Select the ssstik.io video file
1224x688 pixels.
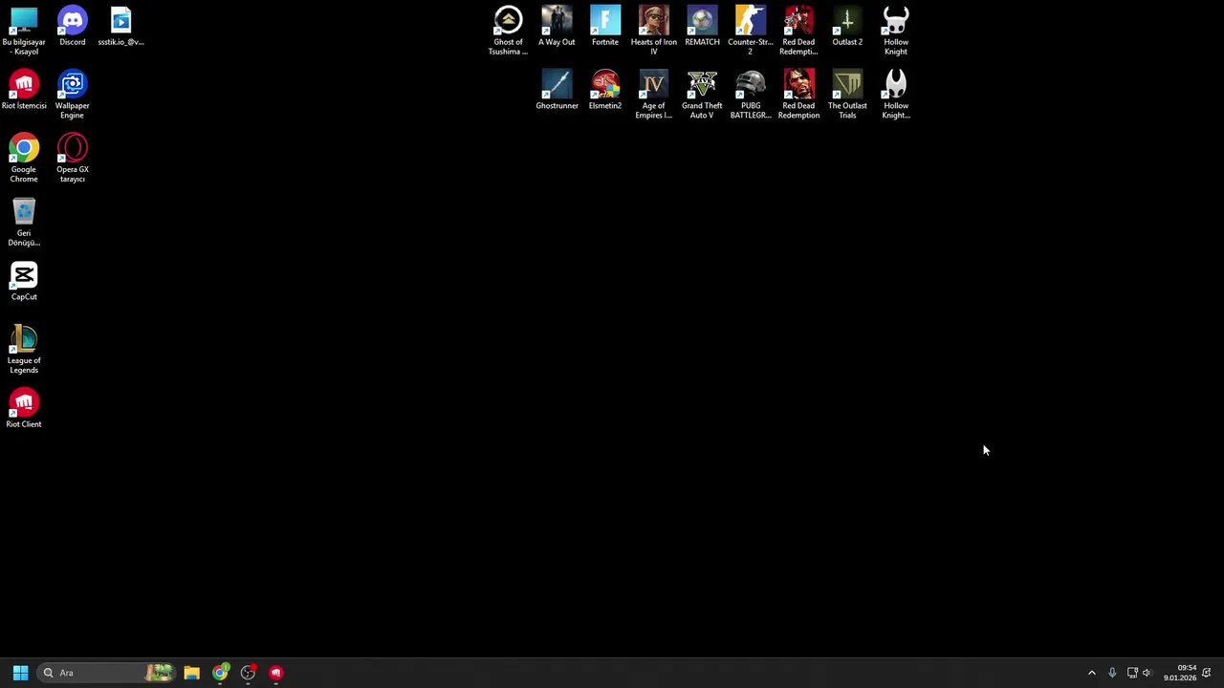(x=120, y=26)
